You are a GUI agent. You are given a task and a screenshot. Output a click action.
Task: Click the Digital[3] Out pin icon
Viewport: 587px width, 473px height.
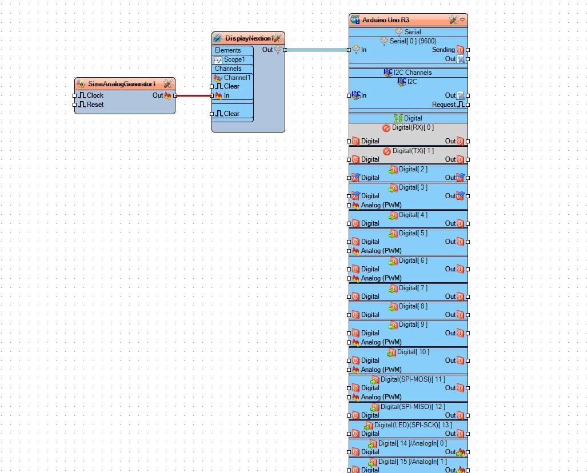pyautogui.click(x=461, y=196)
